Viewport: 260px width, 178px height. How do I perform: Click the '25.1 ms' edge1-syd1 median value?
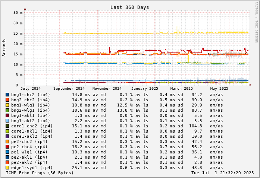tap(81, 168)
